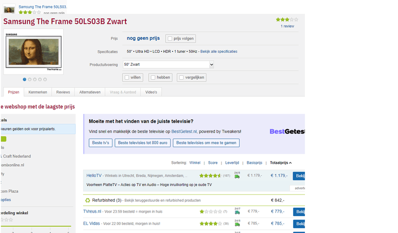Click TVreus.nl total price € 779,-
Image resolution: width=398 pixels, height=233 pixels.
click(x=278, y=212)
